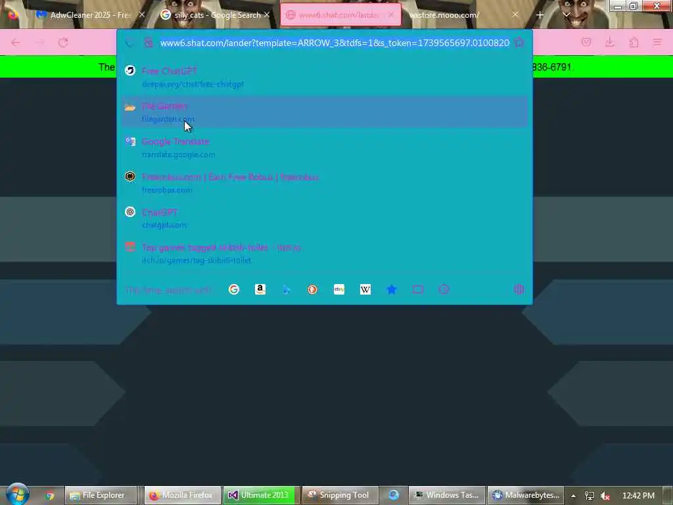This screenshot has height=505, width=673.
Task: Go back to the previous page
Action: (x=16, y=43)
